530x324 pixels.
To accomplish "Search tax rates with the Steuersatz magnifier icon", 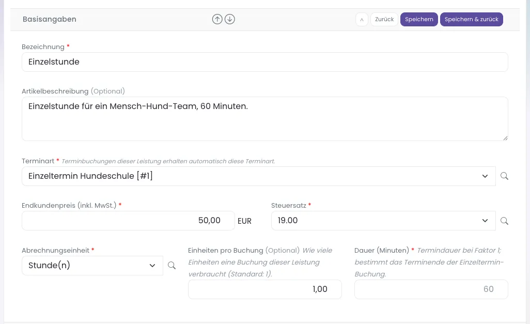I will pyautogui.click(x=504, y=221).
